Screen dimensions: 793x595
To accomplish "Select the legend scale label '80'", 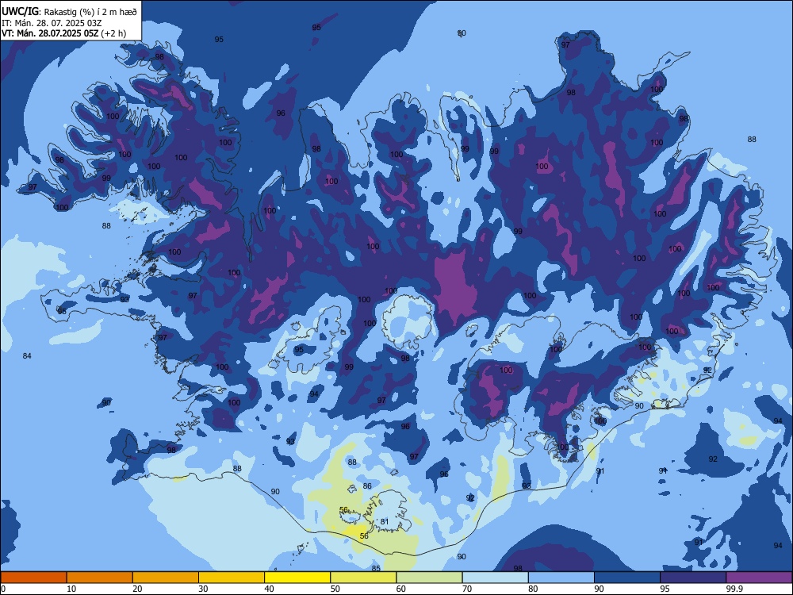I will click(x=533, y=589).
